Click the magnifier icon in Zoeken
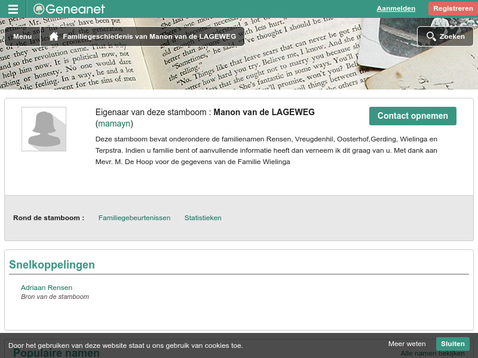 pos(431,36)
